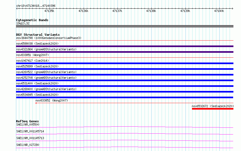Open the SAE1|NM_005500 transcript label
Viewport: 241px width, 151px height.
28,124
